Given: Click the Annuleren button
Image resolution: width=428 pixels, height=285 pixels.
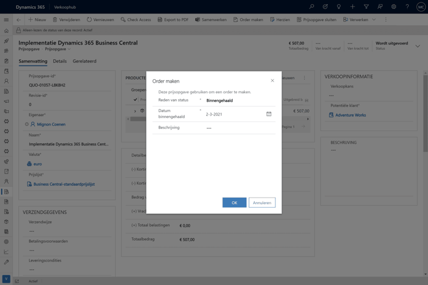Looking at the screenshot, I should pos(262,203).
